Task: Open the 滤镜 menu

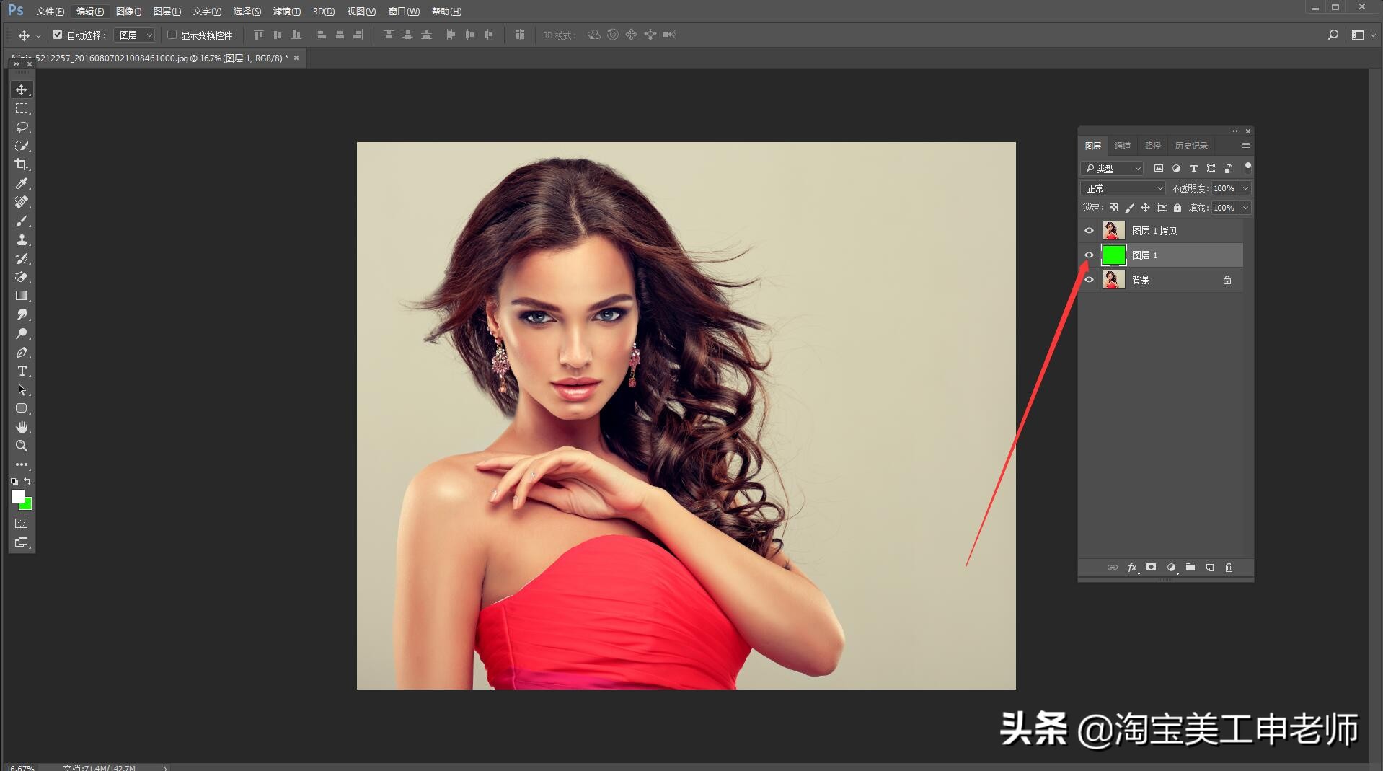Action: [286, 12]
